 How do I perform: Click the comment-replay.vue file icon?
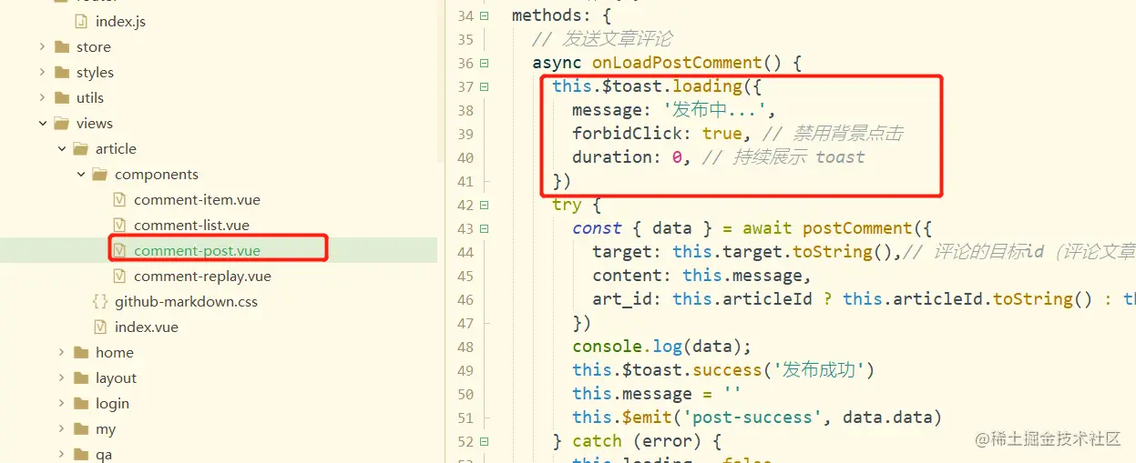click(x=119, y=277)
